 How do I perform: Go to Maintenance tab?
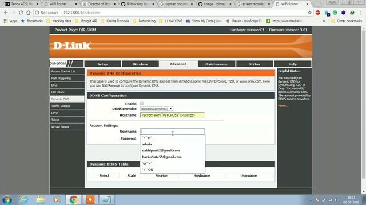[x=216, y=64]
